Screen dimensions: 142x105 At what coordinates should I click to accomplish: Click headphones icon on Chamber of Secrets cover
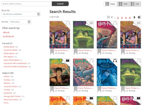115,23
